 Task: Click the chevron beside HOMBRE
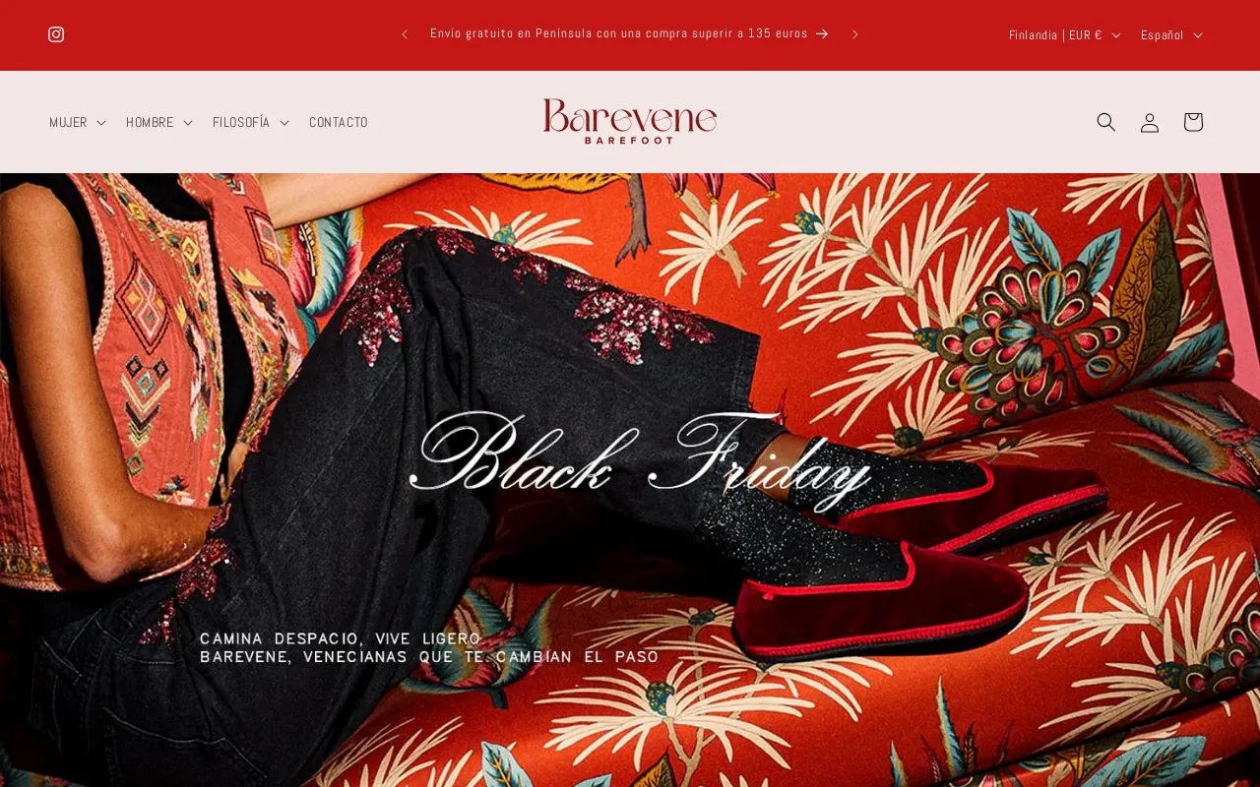click(188, 123)
